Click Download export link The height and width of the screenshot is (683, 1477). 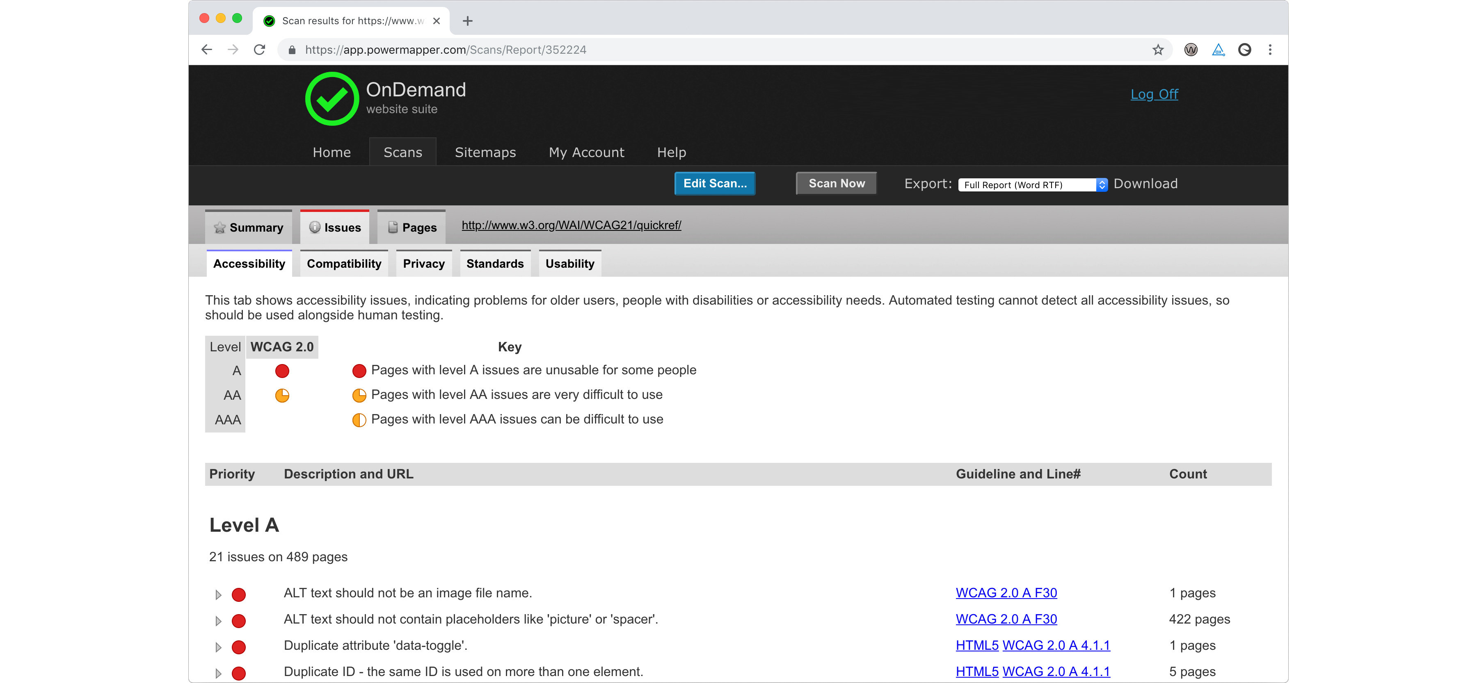(x=1145, y=183)
